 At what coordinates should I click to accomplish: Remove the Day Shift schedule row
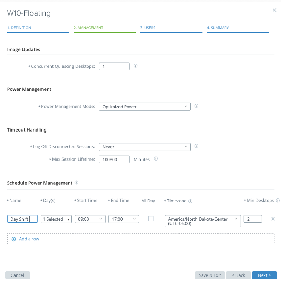(273, 219)
